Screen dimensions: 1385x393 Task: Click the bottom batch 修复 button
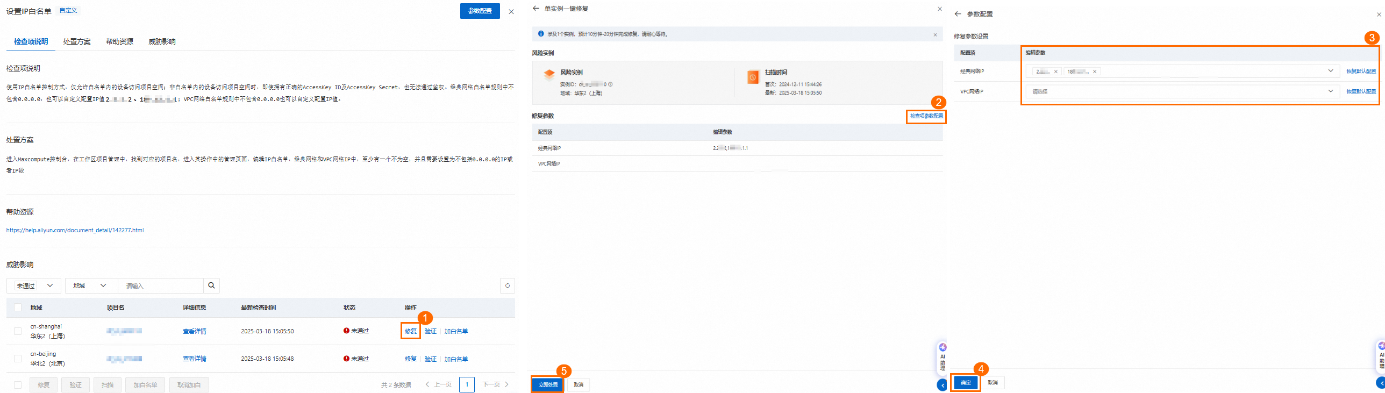pos(44,385)
